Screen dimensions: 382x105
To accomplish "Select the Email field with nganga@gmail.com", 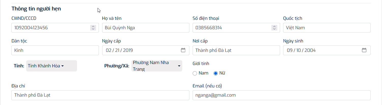I will point(281,95).
